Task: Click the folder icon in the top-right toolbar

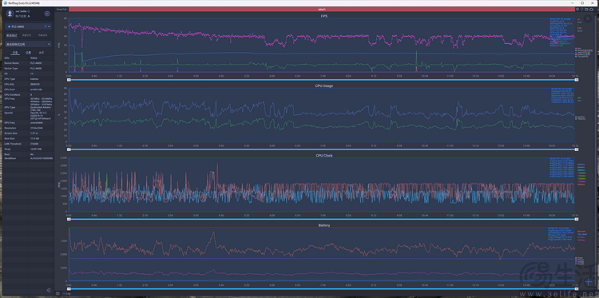Action: coord(586,9)
